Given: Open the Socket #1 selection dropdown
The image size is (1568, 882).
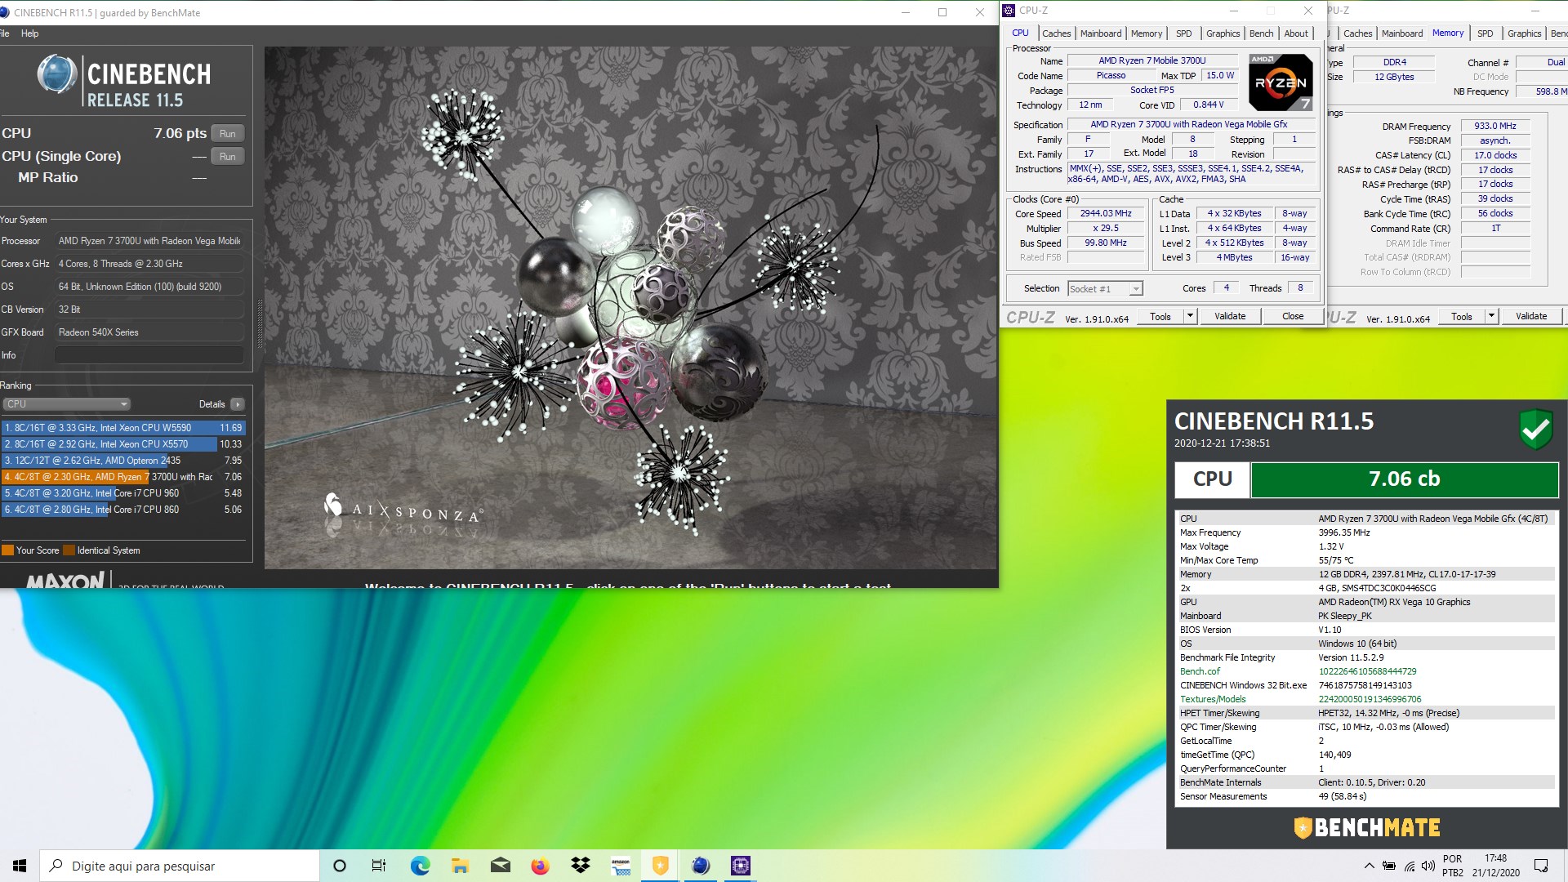Looking at the screenshot, I should click(x=1105, y=288).
